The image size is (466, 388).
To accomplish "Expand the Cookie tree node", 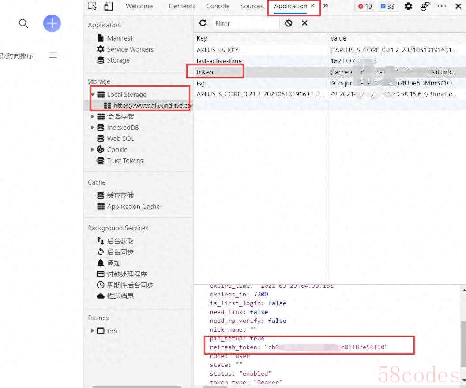I will coord(92,150).
